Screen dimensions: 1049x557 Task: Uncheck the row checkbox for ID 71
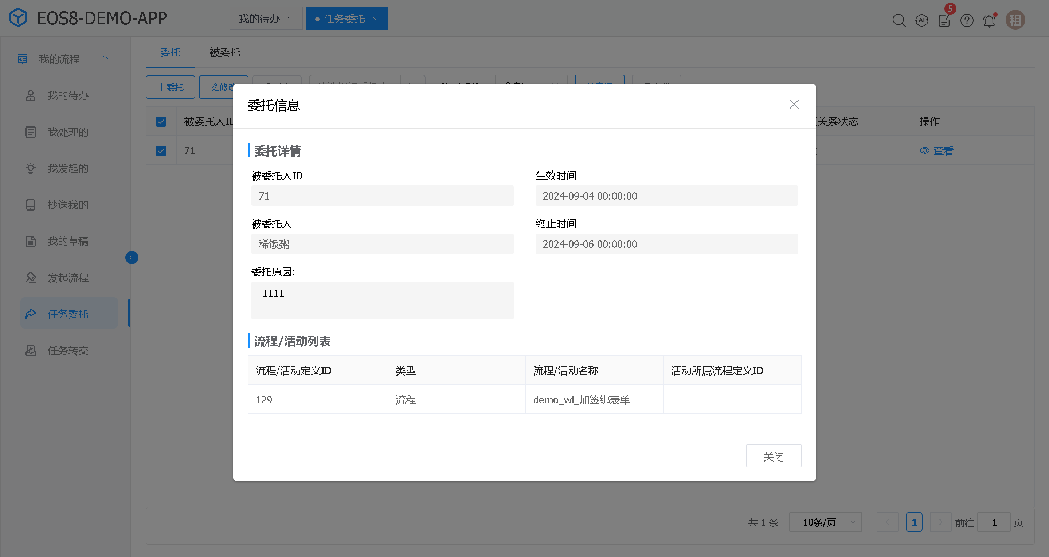[161, 151]
